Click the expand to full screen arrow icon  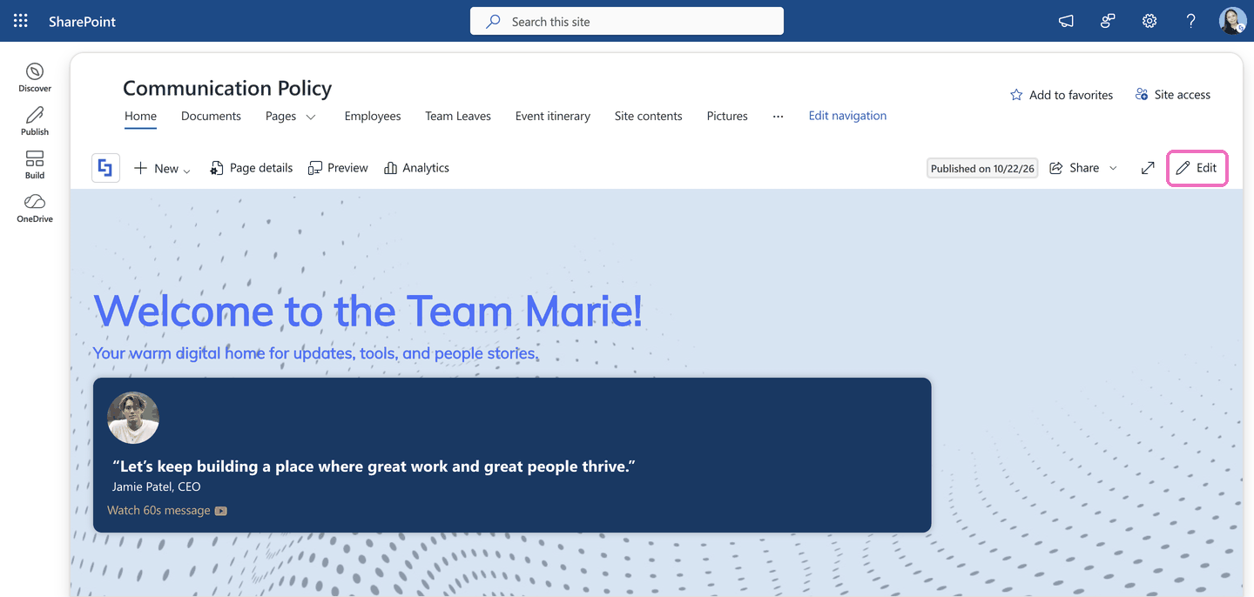pyautogui.click(x=1148, y=168)
